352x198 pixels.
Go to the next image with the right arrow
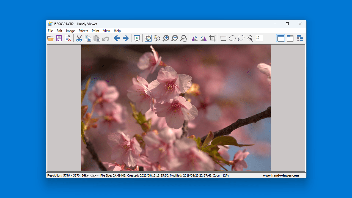(x=126, y=38)
